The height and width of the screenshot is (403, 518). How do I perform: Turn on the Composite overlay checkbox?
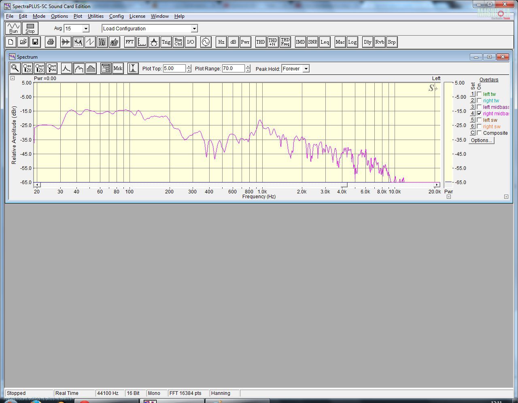pyautogui.click(x=479, y=133)
